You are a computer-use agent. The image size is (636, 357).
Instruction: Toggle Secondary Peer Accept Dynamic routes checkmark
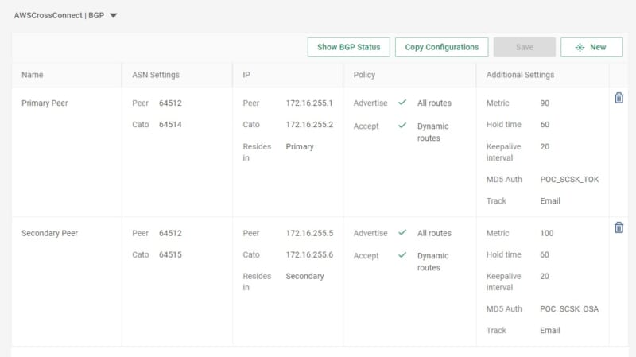click(402, 255)
